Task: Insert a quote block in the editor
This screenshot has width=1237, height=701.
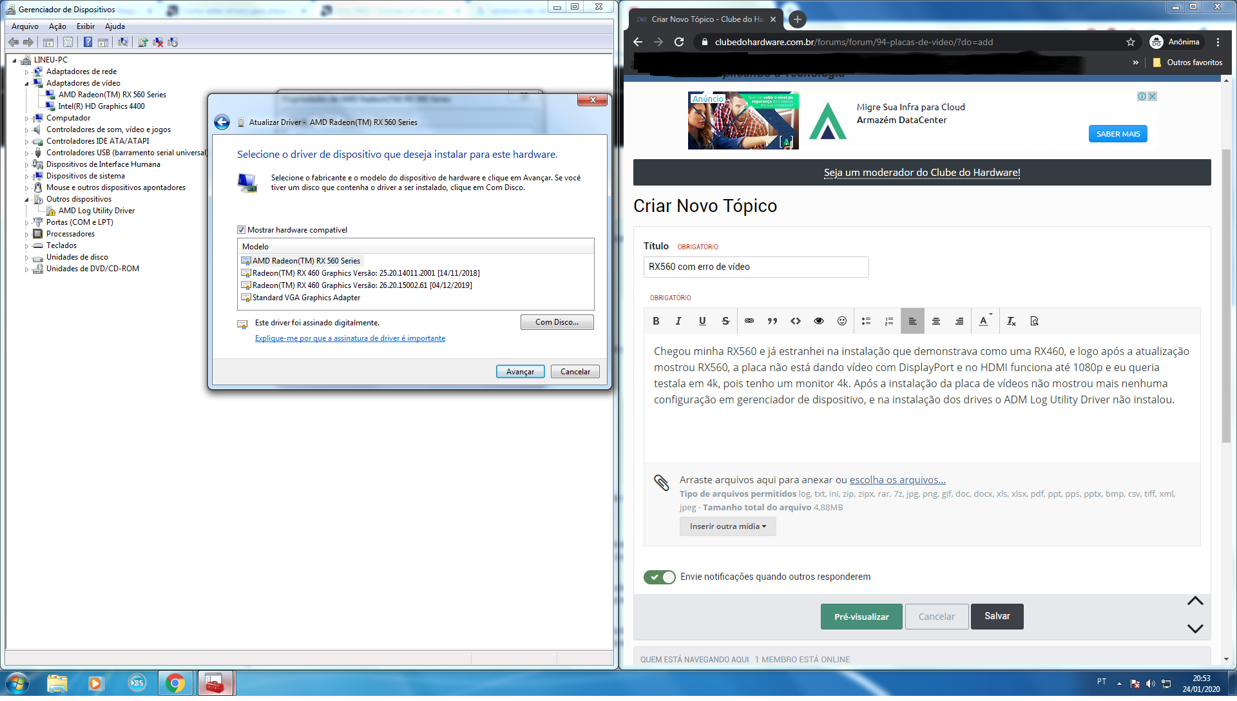Action: pyautogui.click(x=772, y=321)
